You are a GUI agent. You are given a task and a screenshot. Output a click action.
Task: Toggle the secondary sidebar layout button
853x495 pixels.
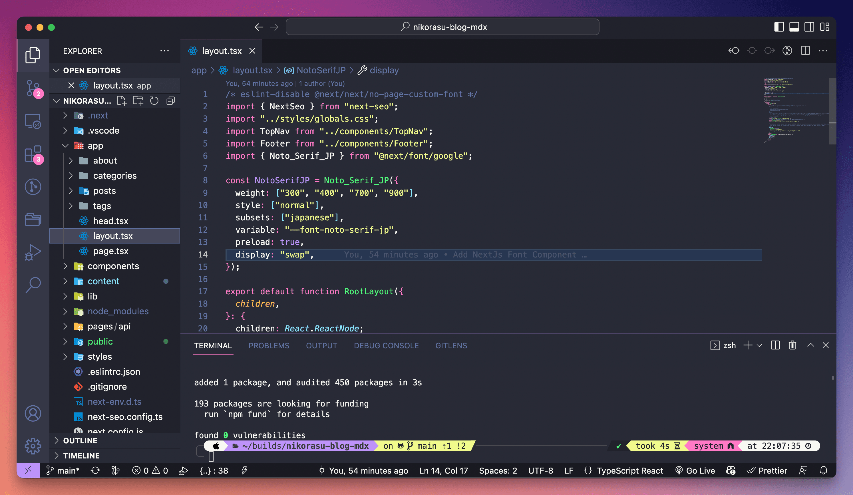[x=809, y=27]
